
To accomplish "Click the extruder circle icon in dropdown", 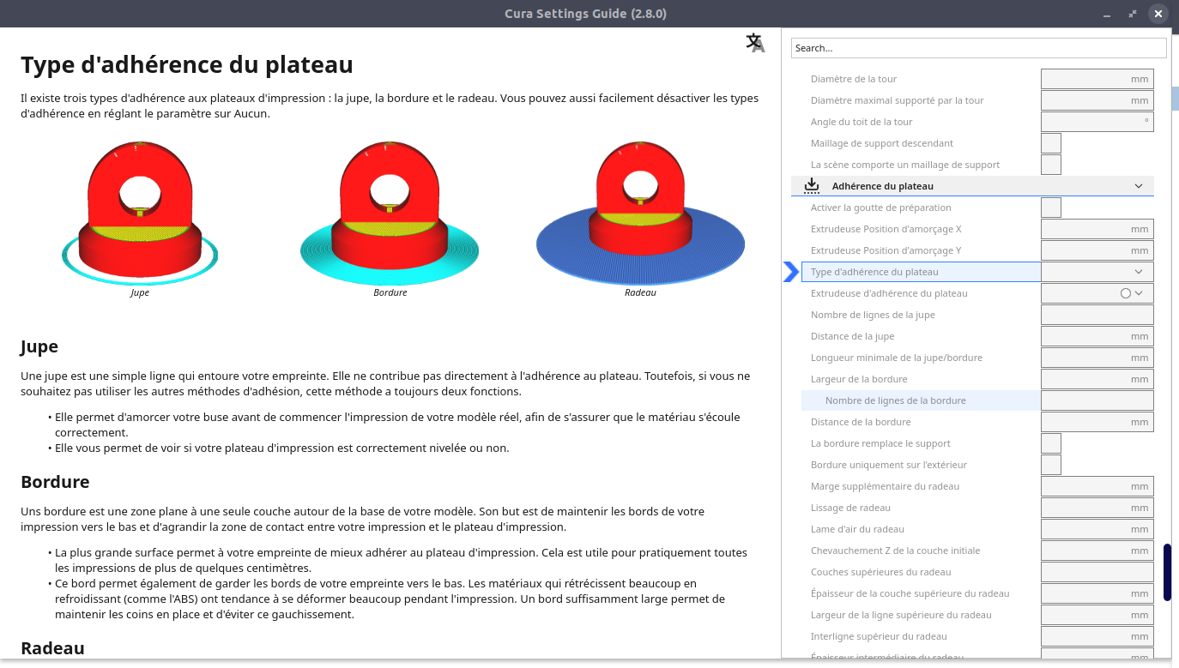I will pyautogui.click(x=1126, y=293).
